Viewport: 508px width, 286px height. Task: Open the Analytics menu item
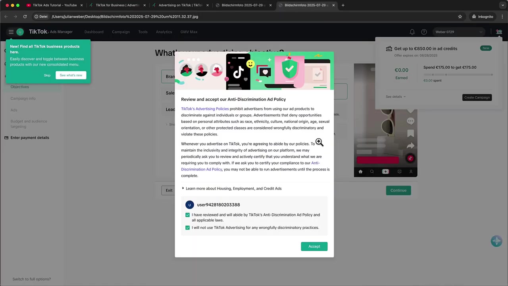[x=164, y=32]
